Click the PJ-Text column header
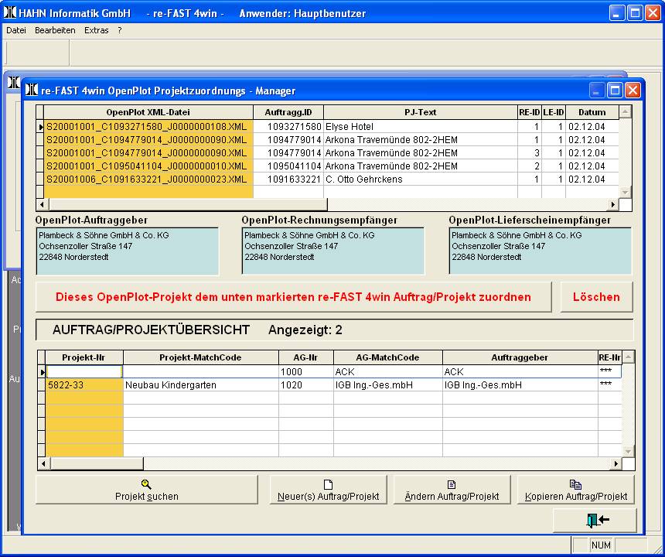 pos(421,112)
